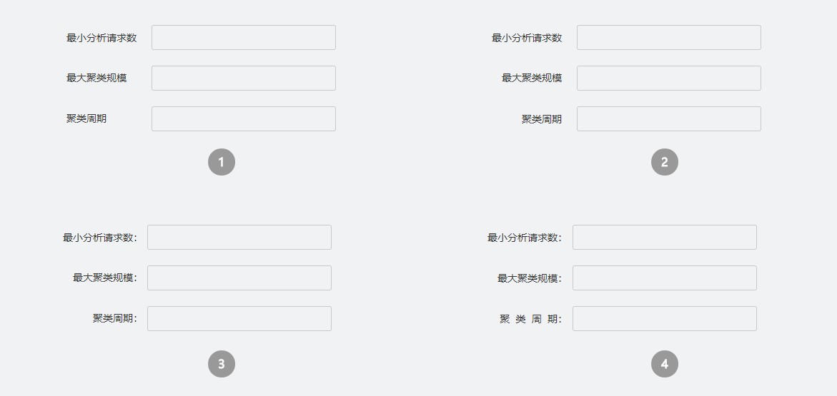Screen dimensions: 837x396
Task: Click the number 1 circle badge
Action: click(x=222, y=162)
